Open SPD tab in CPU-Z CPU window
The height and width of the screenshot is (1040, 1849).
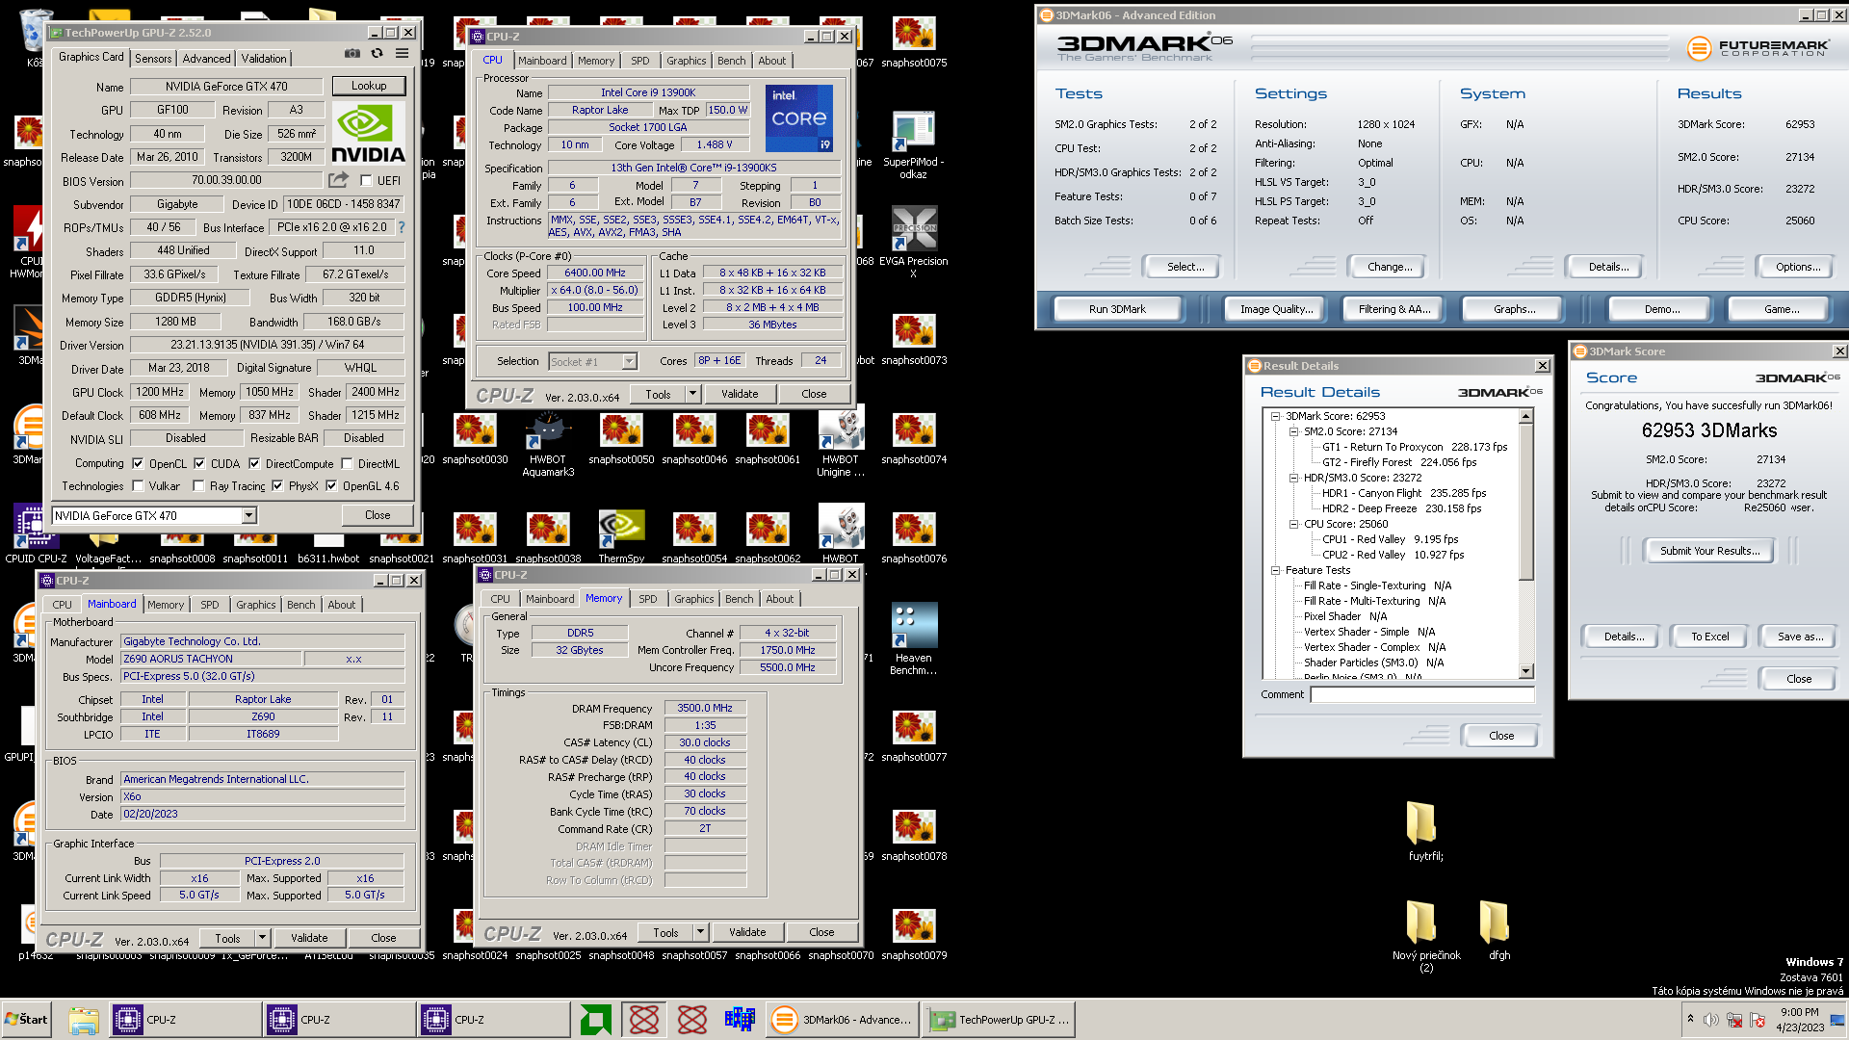click(x=640, y=61)
